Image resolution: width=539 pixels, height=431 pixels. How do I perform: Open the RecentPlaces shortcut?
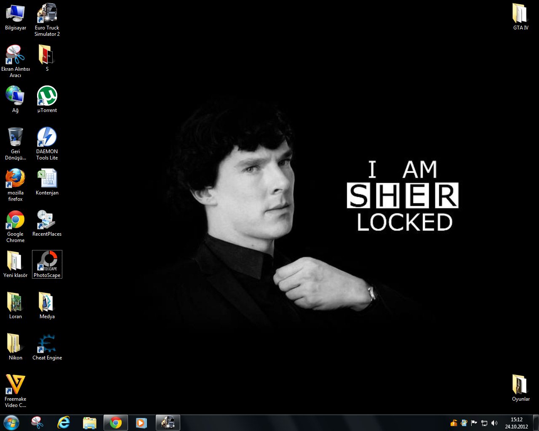(47, 223)
